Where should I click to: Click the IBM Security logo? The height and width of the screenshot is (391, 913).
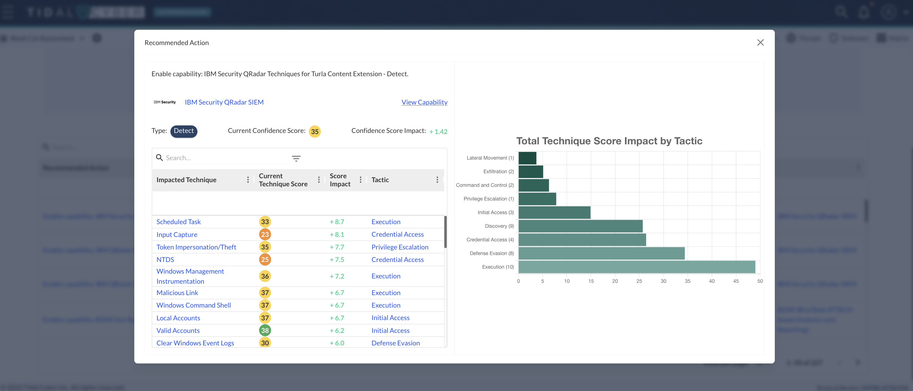click(x=165, y=102)
